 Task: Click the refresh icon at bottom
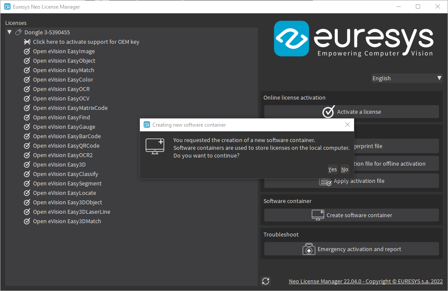(x=266, y=281)
